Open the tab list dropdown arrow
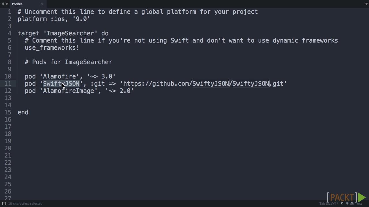This screenshot has width=369, height=207. (366, 4)
